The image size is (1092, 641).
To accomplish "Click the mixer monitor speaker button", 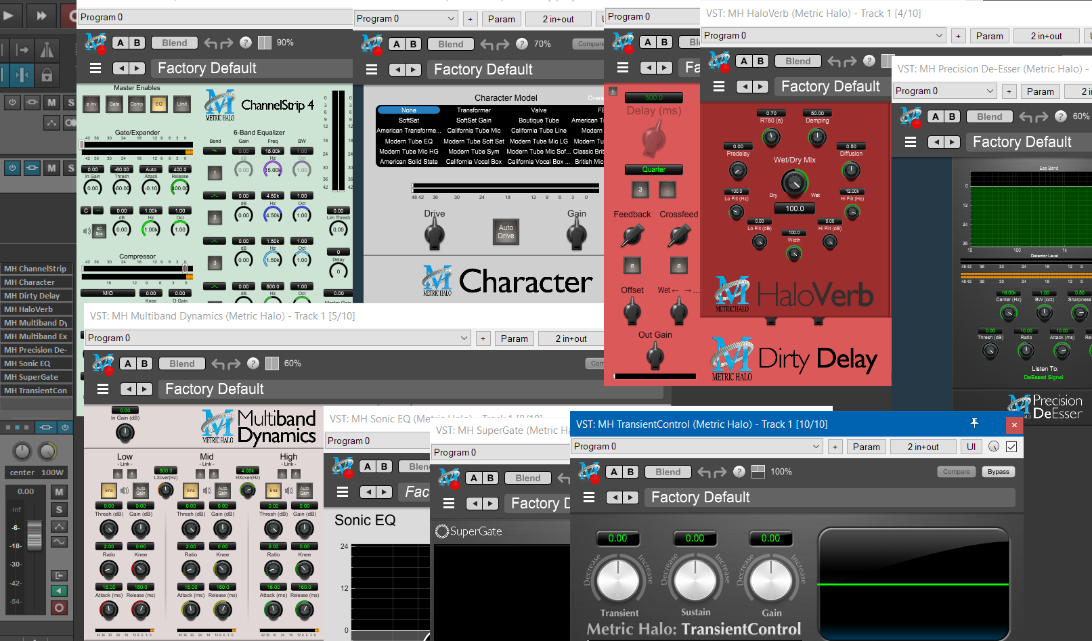I will pos(59,591).
